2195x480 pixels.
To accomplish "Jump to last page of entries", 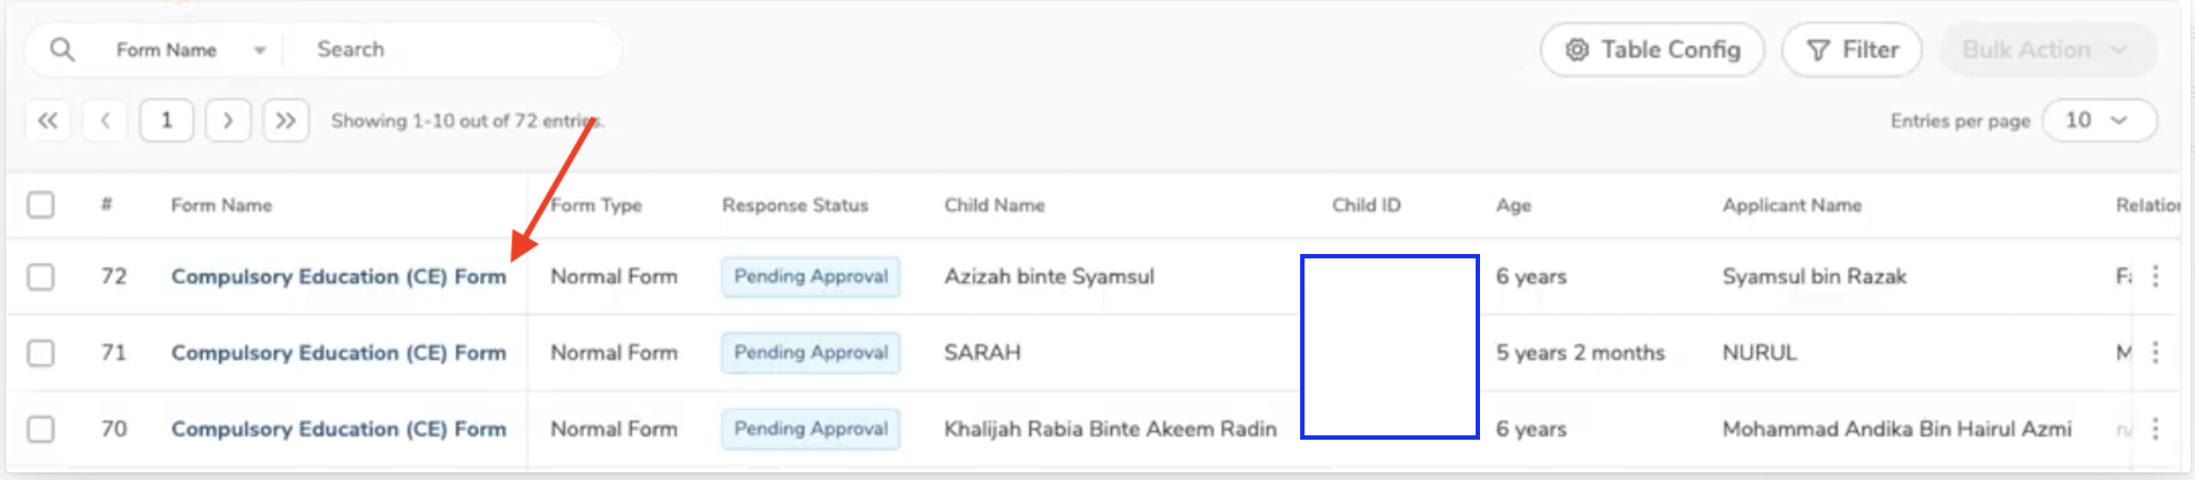I will coord(286,121).
